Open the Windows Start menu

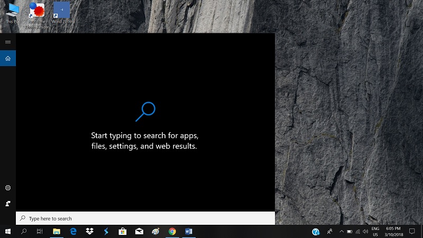(x=8, y=231)
